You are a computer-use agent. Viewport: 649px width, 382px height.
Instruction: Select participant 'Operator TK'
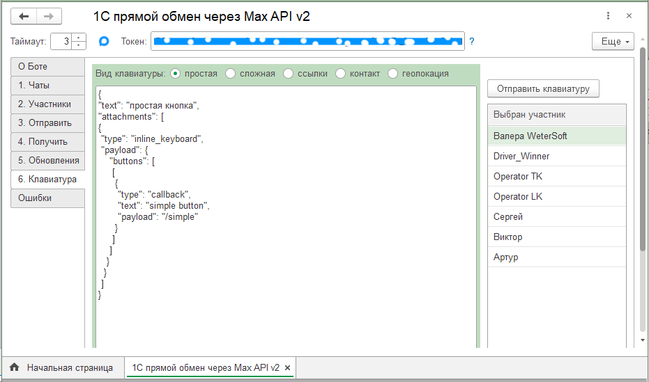click(557, 176)
